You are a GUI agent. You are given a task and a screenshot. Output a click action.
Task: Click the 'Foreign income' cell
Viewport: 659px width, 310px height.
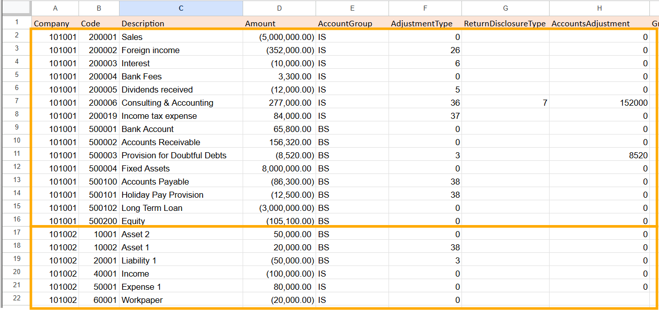[x=181, y=50]
